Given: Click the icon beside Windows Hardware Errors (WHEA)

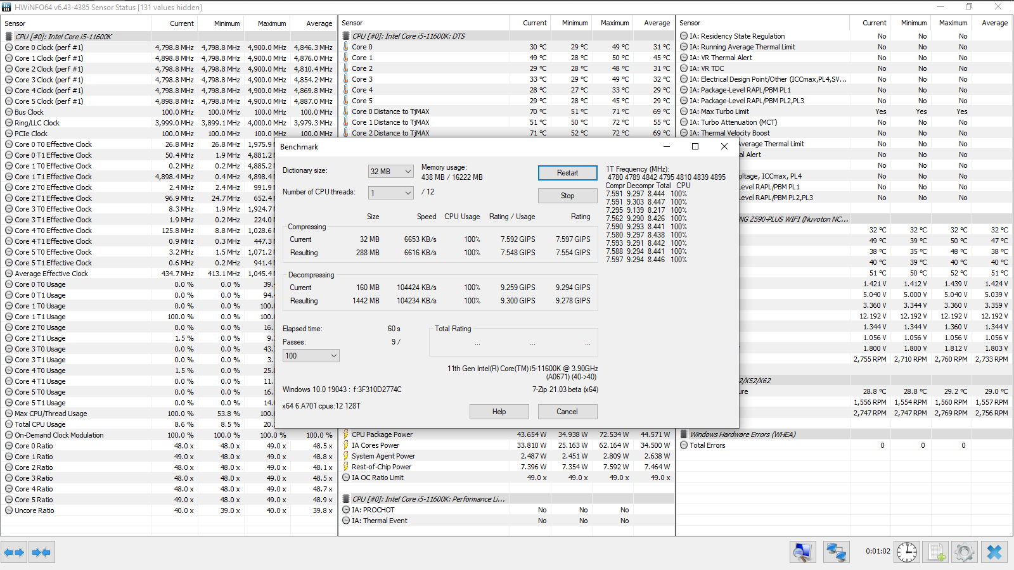Looking at the screenshot, I should coord(684,434).
